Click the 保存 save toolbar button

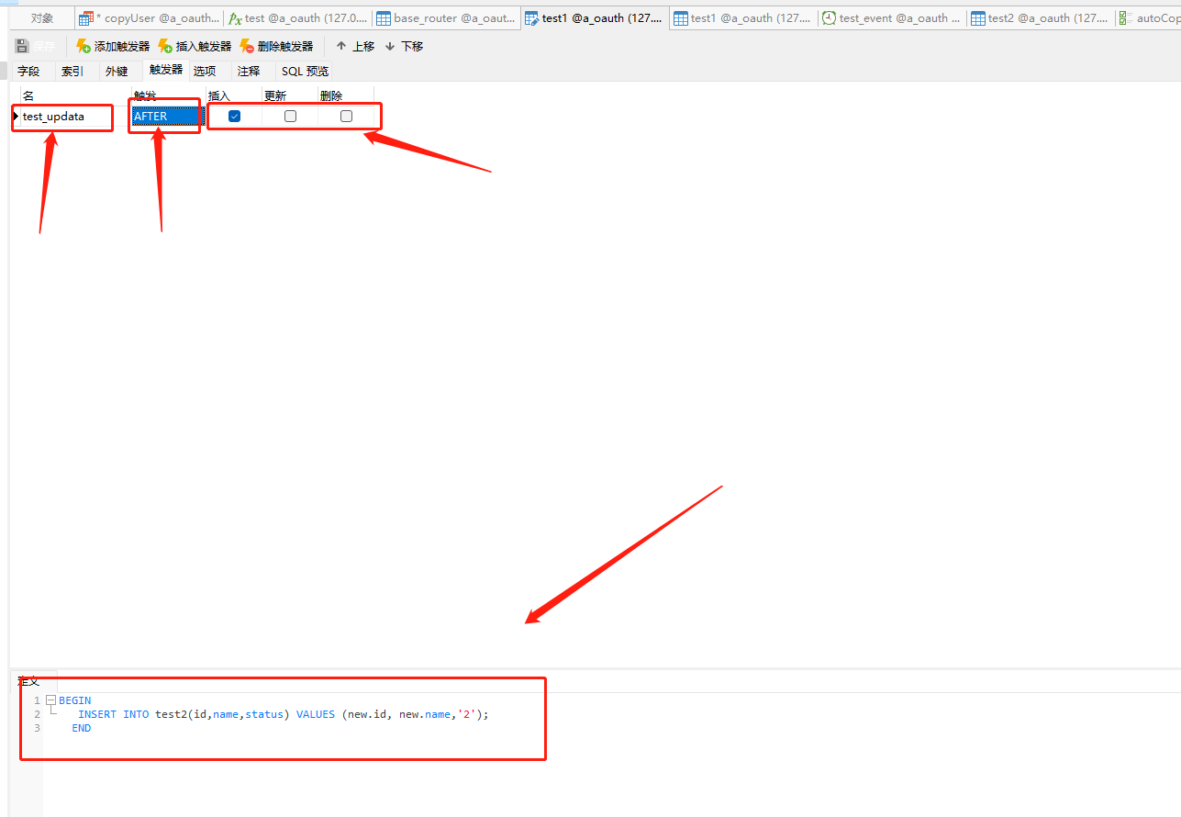[35, 46]
